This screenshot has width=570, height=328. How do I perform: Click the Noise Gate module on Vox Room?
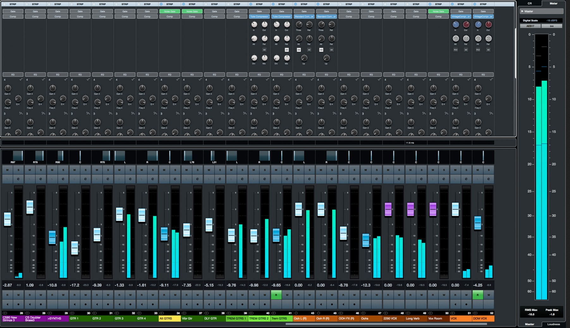(x=438, y=11)
